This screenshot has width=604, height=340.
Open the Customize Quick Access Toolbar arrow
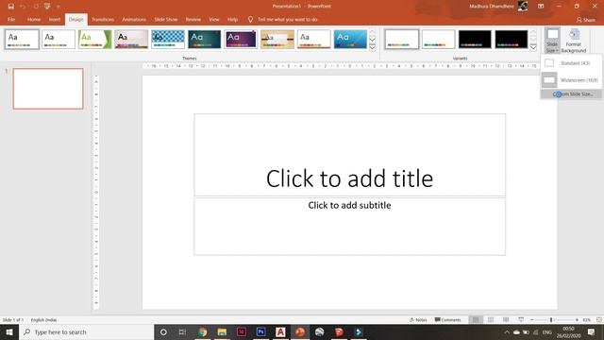tap(59, 7)
